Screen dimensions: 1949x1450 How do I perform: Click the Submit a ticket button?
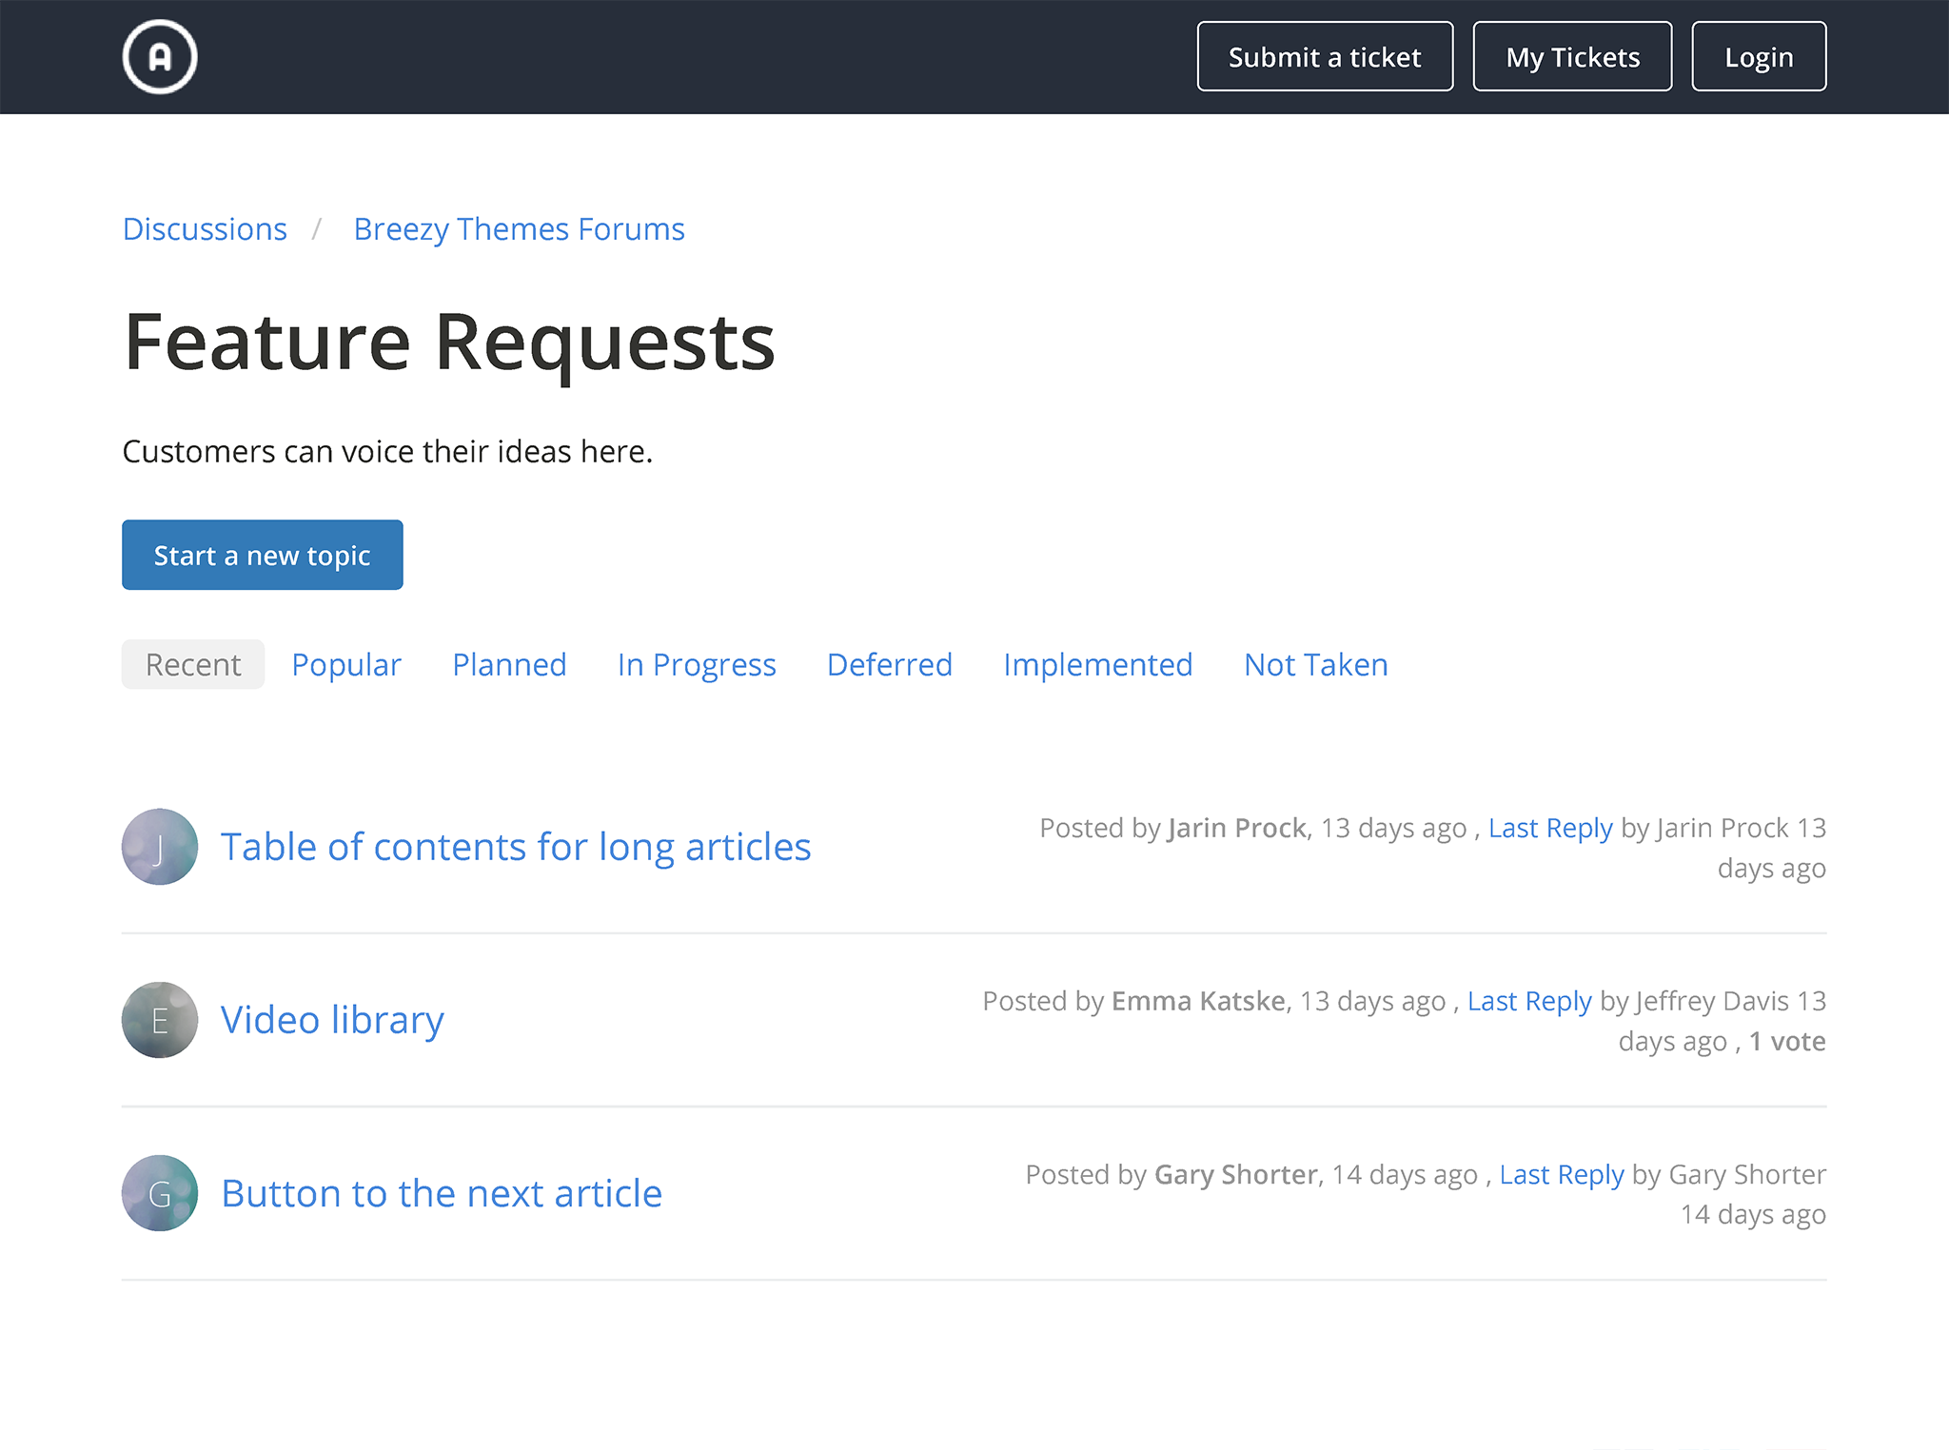[x=1325, y=57]
